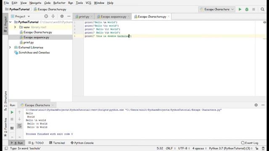The width and height of the screenshot is (269, 151).
Task: Open the Run menu
Action: click(x=71, y=3)
